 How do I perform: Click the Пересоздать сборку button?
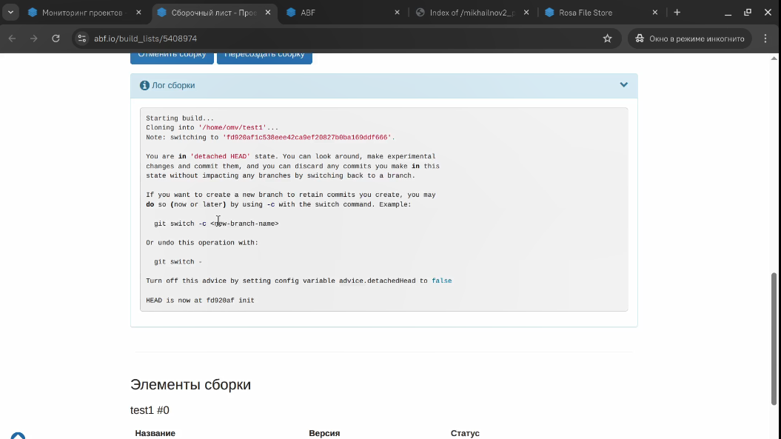pos(264,57)
